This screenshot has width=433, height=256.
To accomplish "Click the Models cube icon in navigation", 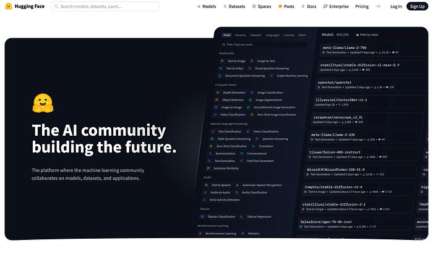I will 199,6.
